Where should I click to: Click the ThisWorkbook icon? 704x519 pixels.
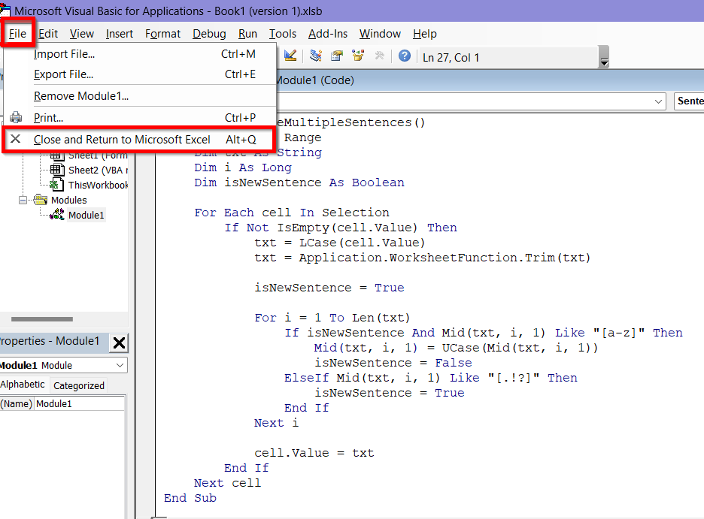(x=56, y=185)
